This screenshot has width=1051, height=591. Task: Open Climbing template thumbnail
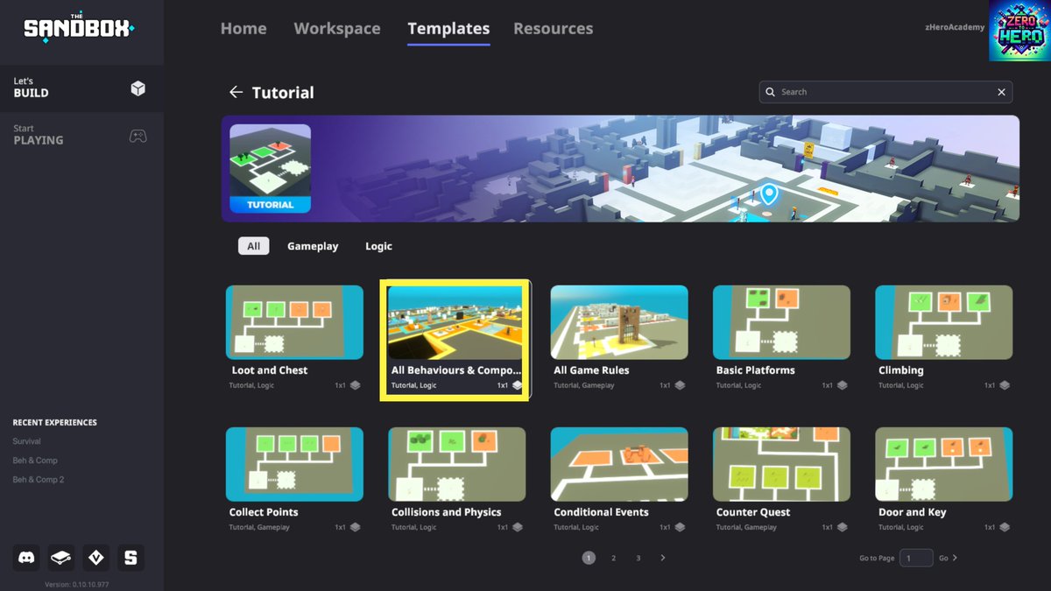click(944, 322)
